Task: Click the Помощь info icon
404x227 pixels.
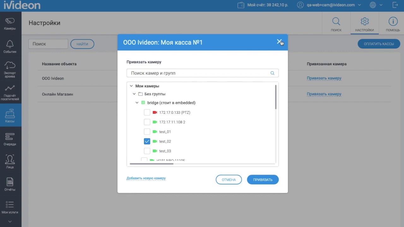Action: coord(393,21)
